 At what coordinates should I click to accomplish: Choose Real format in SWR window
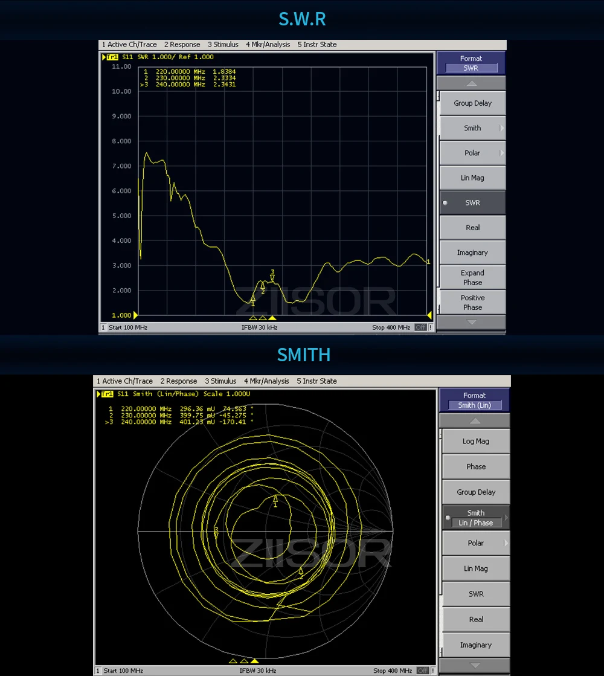point(472,228)
